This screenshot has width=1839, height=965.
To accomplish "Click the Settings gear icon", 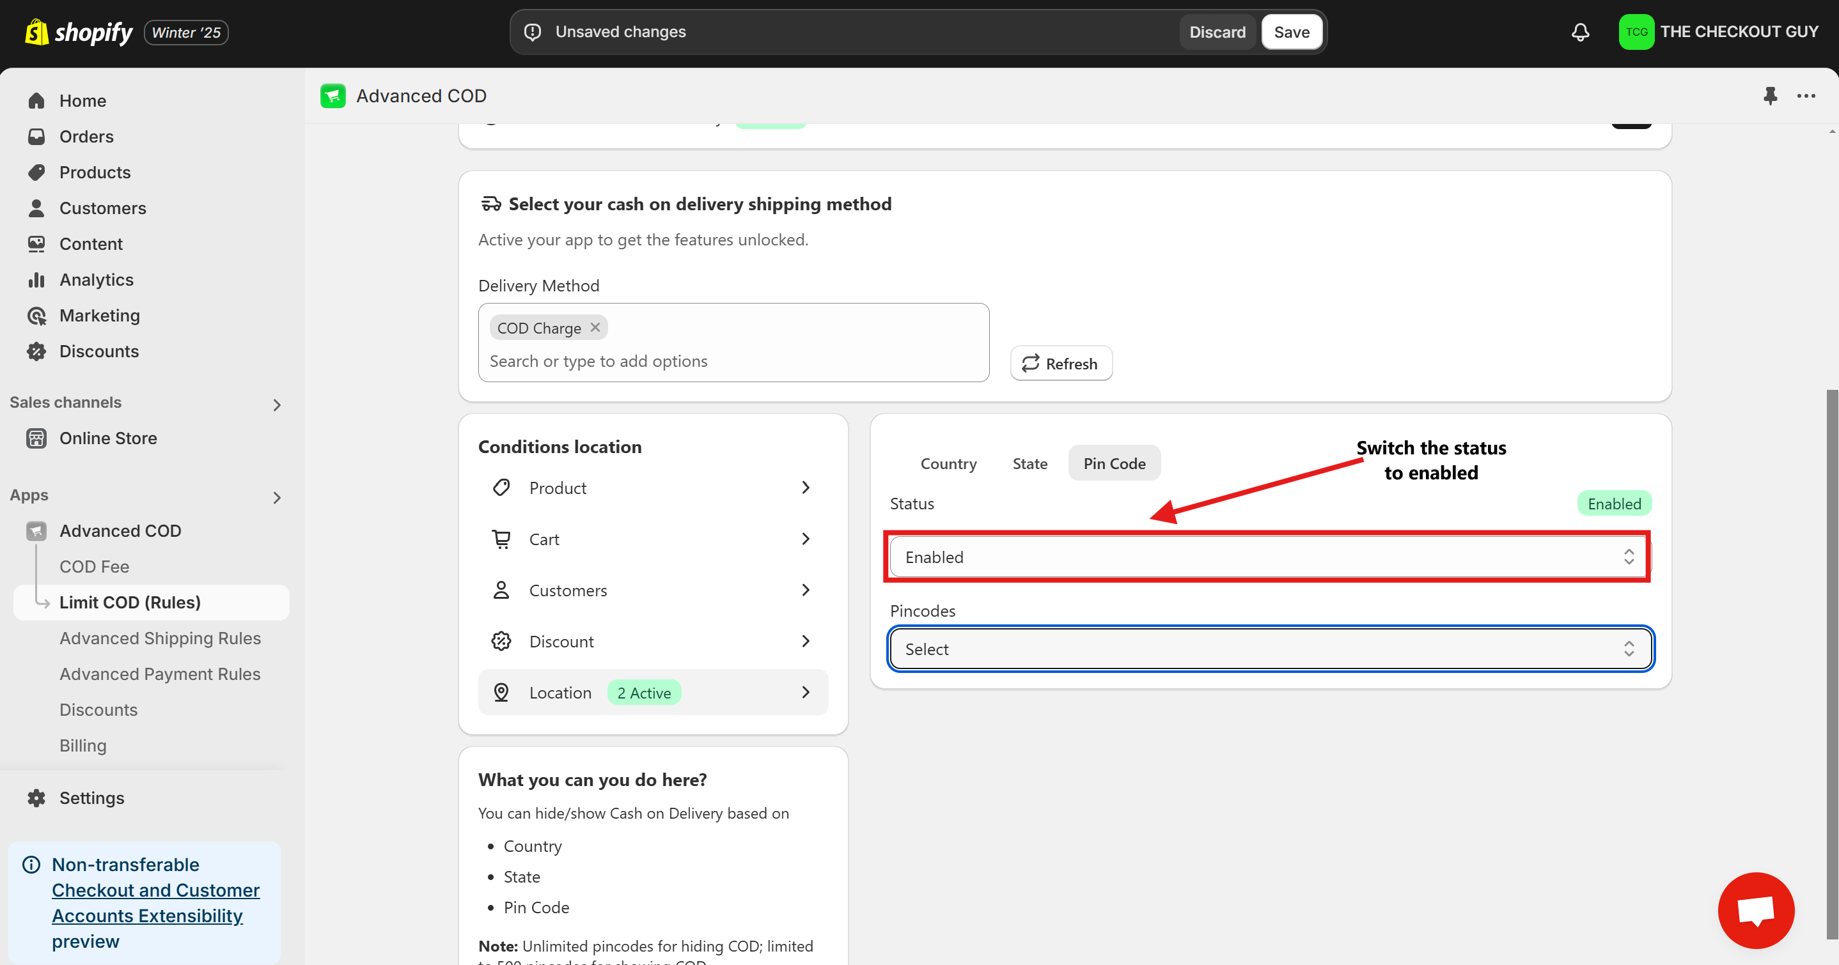I will (36, 798).
